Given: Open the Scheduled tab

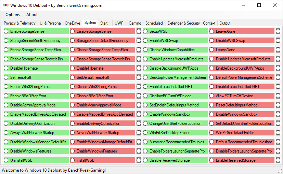Looking at the screenshot, I should [154, 23].
